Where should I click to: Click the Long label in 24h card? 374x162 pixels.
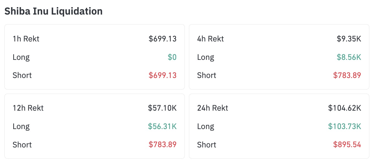tap(205, 126)
